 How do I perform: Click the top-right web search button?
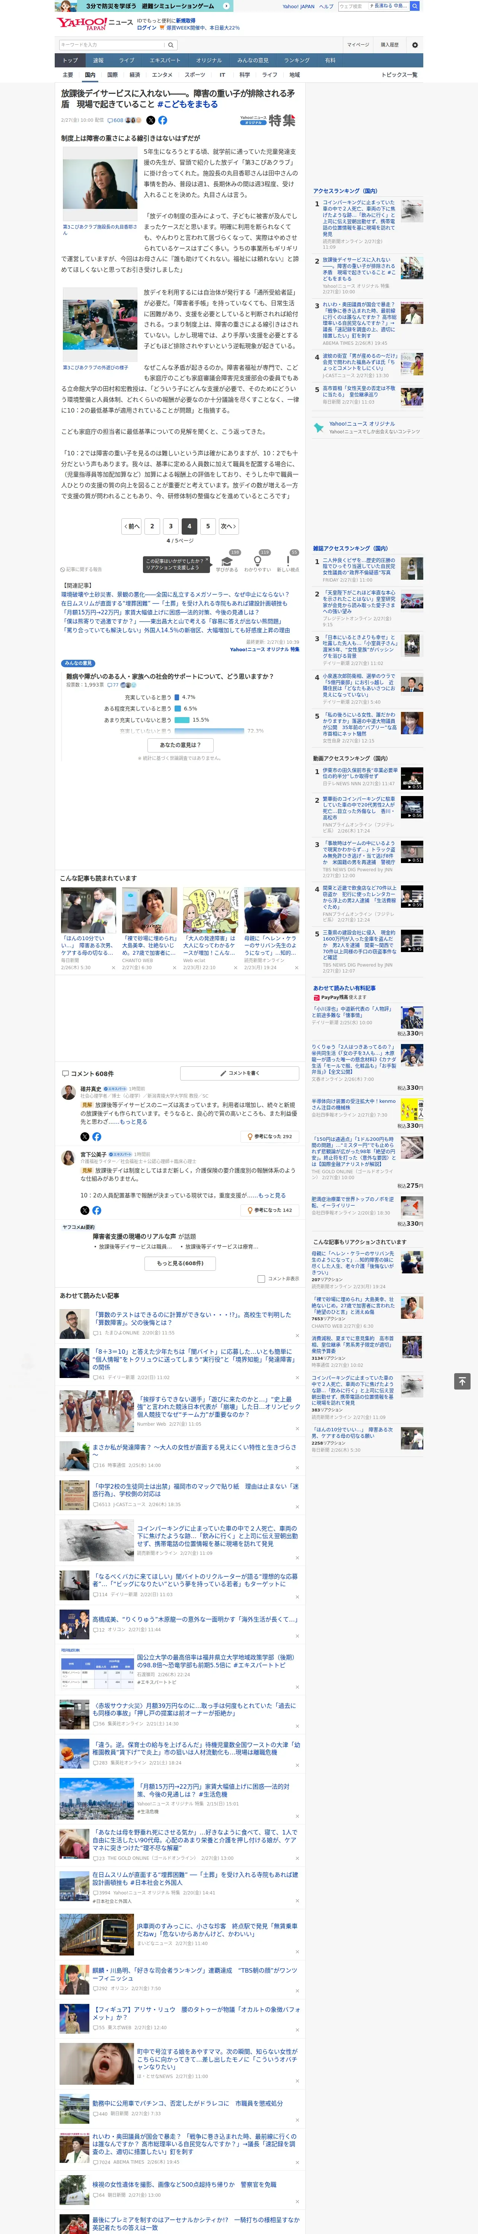[x=415, y=6]
